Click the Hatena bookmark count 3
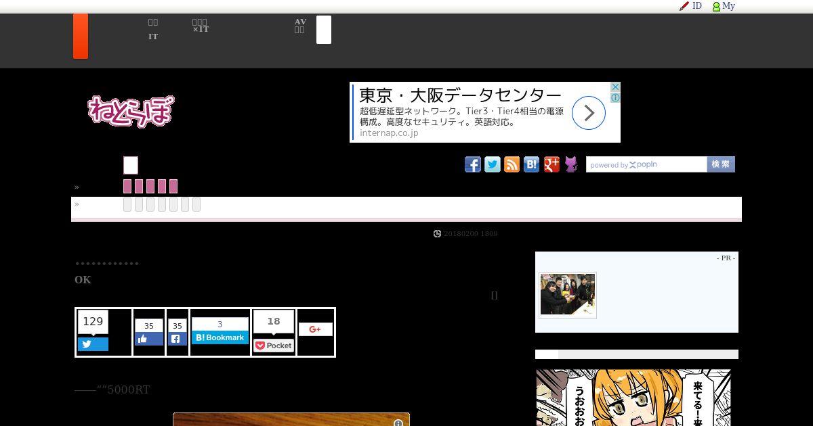Image resolution: width=813 pixels, height=426 pixels. coord(220,325)
